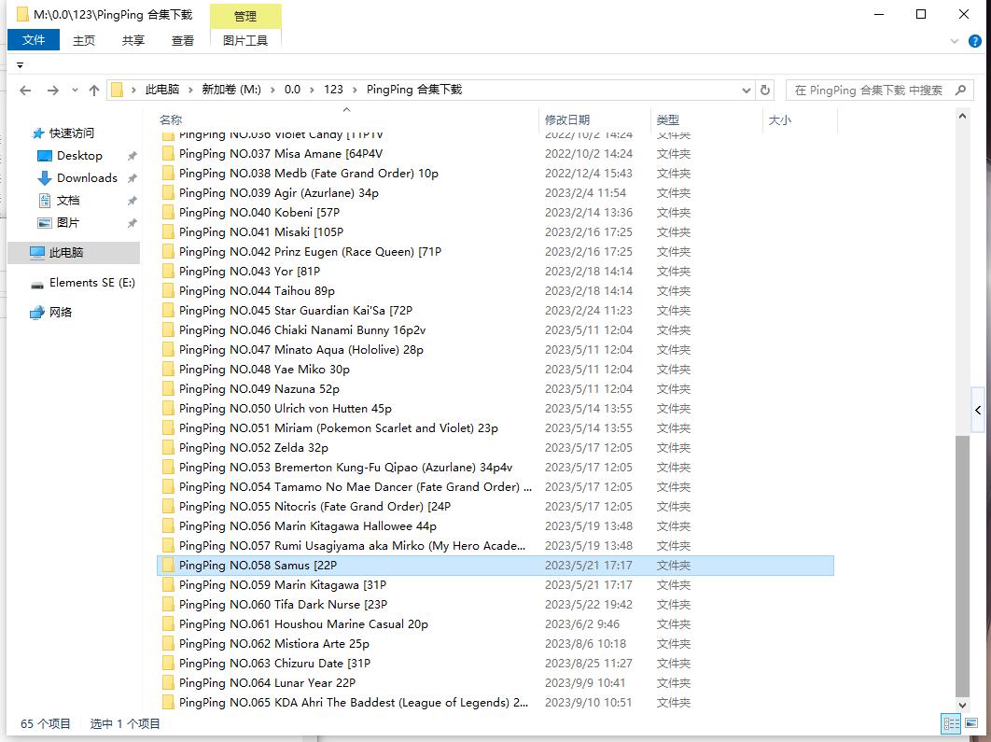Open Downloads in quick access
Image resolution: width=991 pixels, height=742 pixels.
(87, 177)
